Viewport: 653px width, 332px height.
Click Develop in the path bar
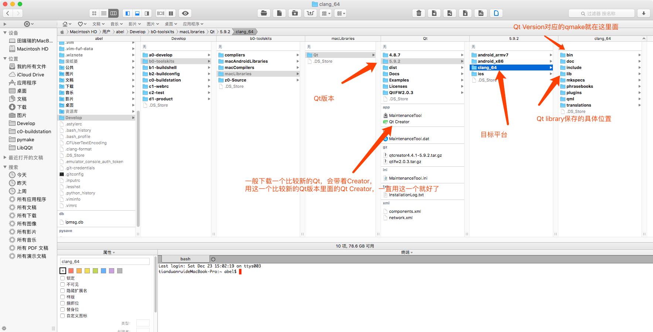point(137,32)
